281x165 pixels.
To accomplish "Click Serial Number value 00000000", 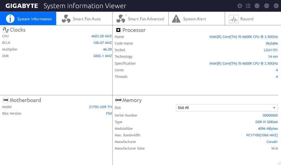I will [270, 116].
